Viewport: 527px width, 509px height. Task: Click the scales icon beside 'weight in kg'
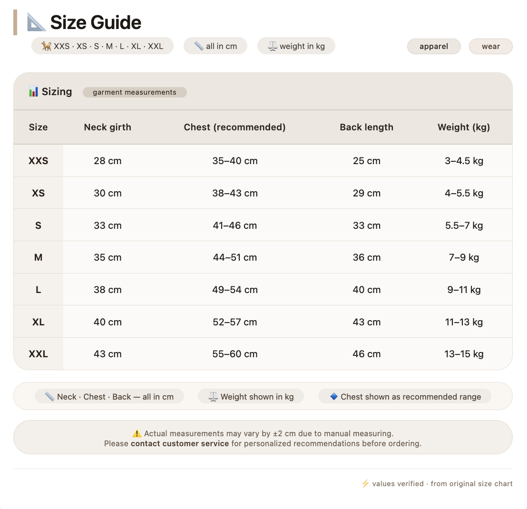273,46
